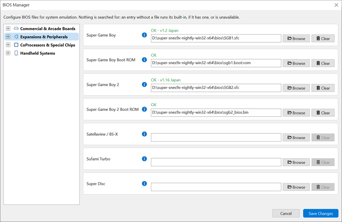Click the chip icon of CoProcessors & Special Chips

pyautogui.click(x=16, y=45)
